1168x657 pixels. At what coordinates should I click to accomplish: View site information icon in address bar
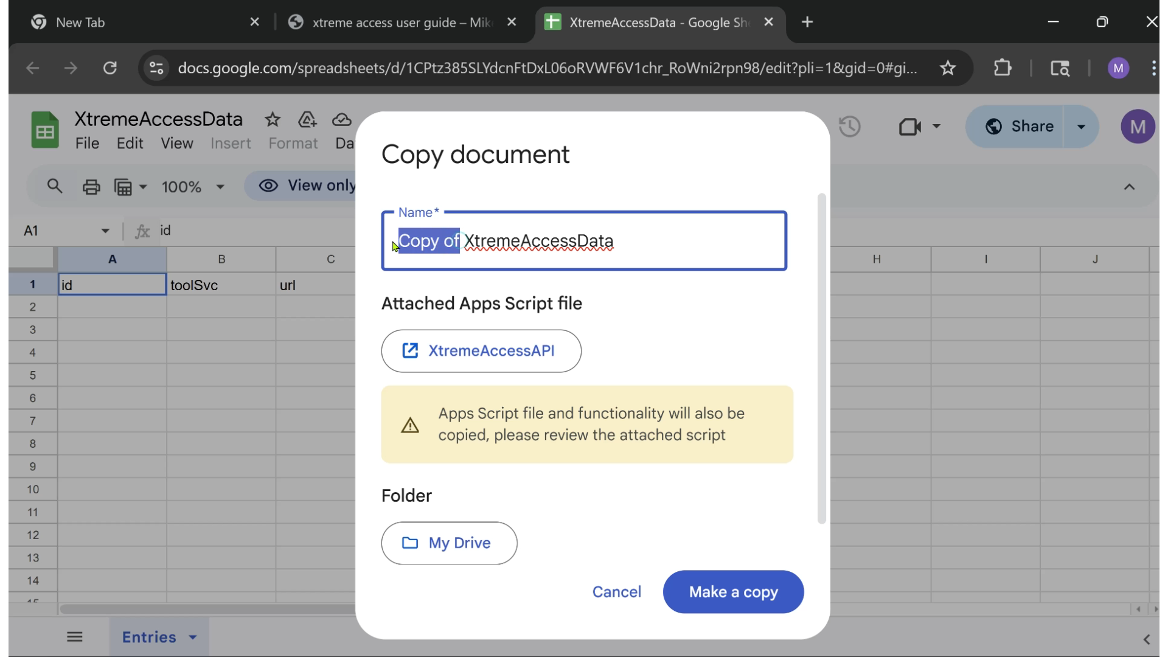156,68
